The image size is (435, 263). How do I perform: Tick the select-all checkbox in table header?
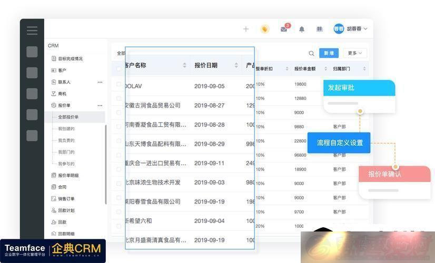pos(118,69)
